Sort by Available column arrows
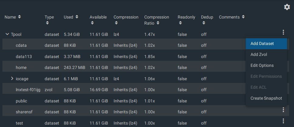This screenshot has height=127, width=294. point(92,23)
